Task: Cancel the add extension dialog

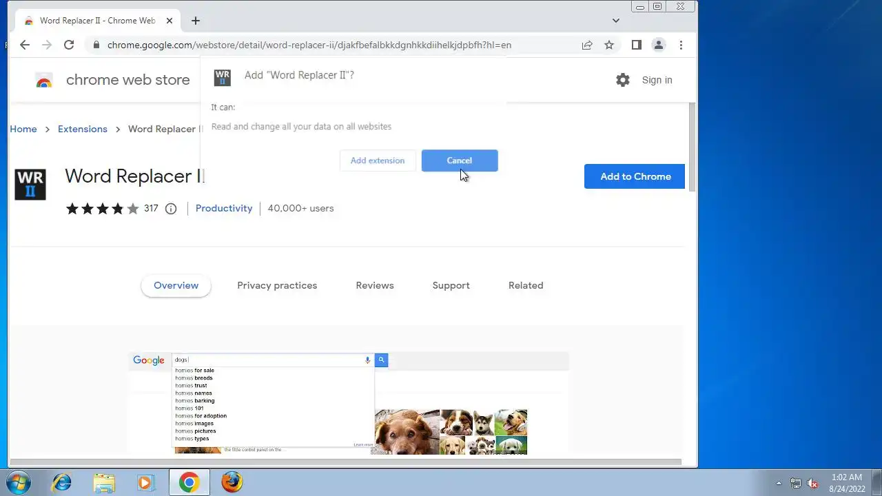Action: 460,161
